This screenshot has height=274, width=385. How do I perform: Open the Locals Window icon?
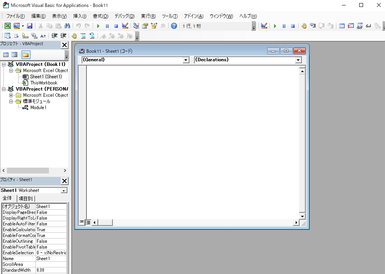[342, 26]
